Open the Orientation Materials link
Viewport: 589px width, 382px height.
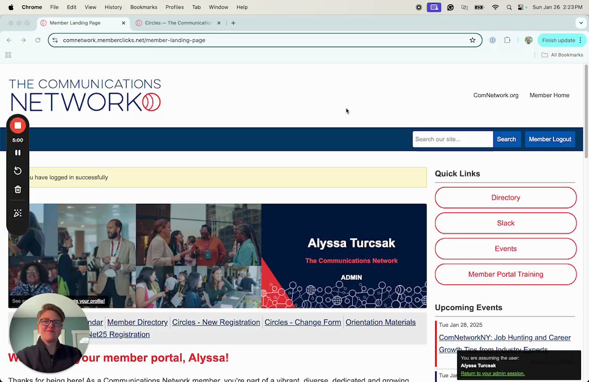coord(381,323)
